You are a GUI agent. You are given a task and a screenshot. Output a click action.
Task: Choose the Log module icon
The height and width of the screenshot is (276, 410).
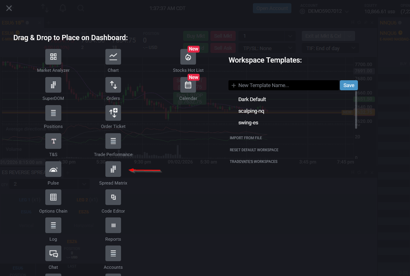53,225
